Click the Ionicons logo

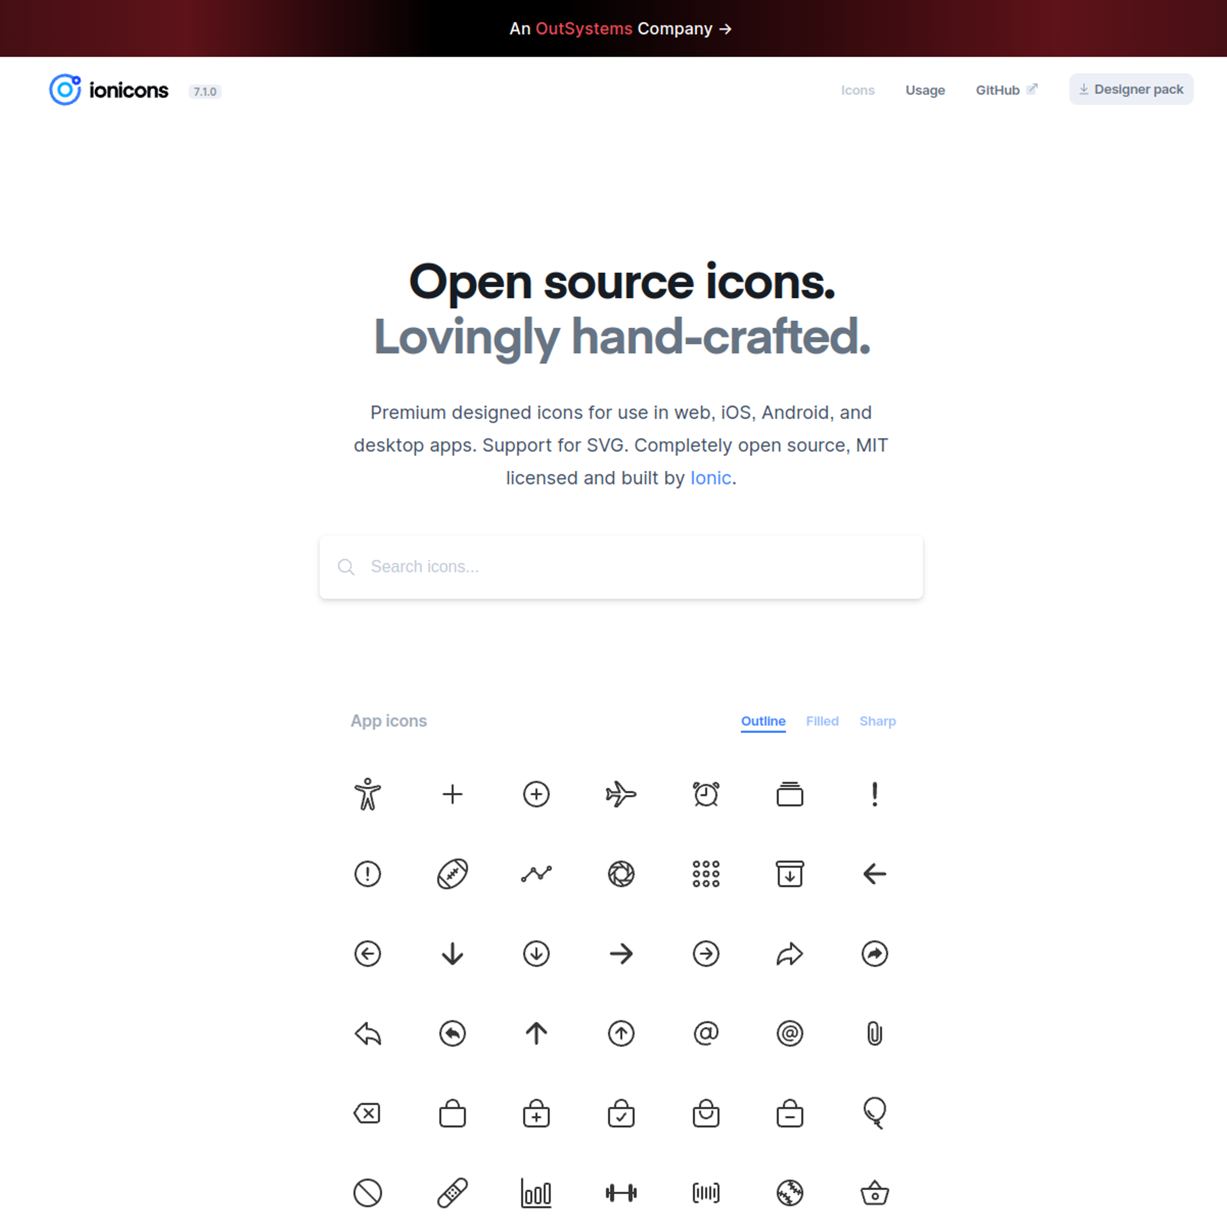click(x=109, y=90)
